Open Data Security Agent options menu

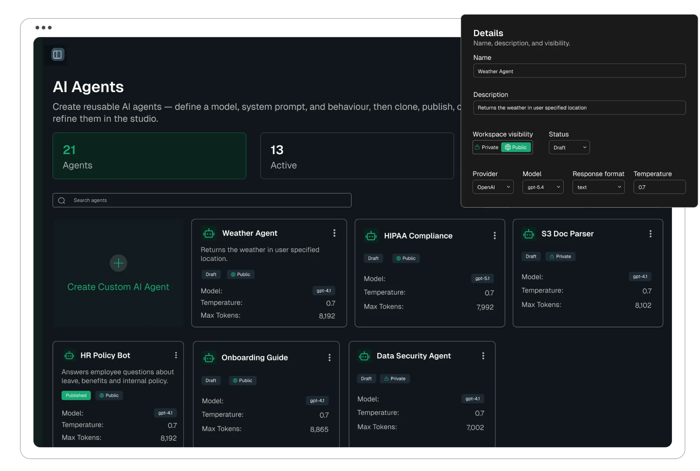[483, 356]
